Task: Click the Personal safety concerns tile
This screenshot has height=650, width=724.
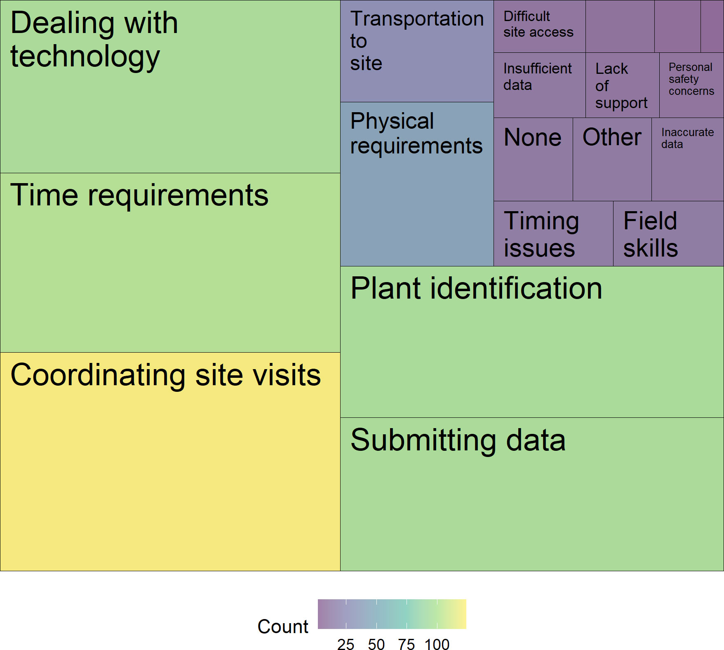Action: [691, 85]
